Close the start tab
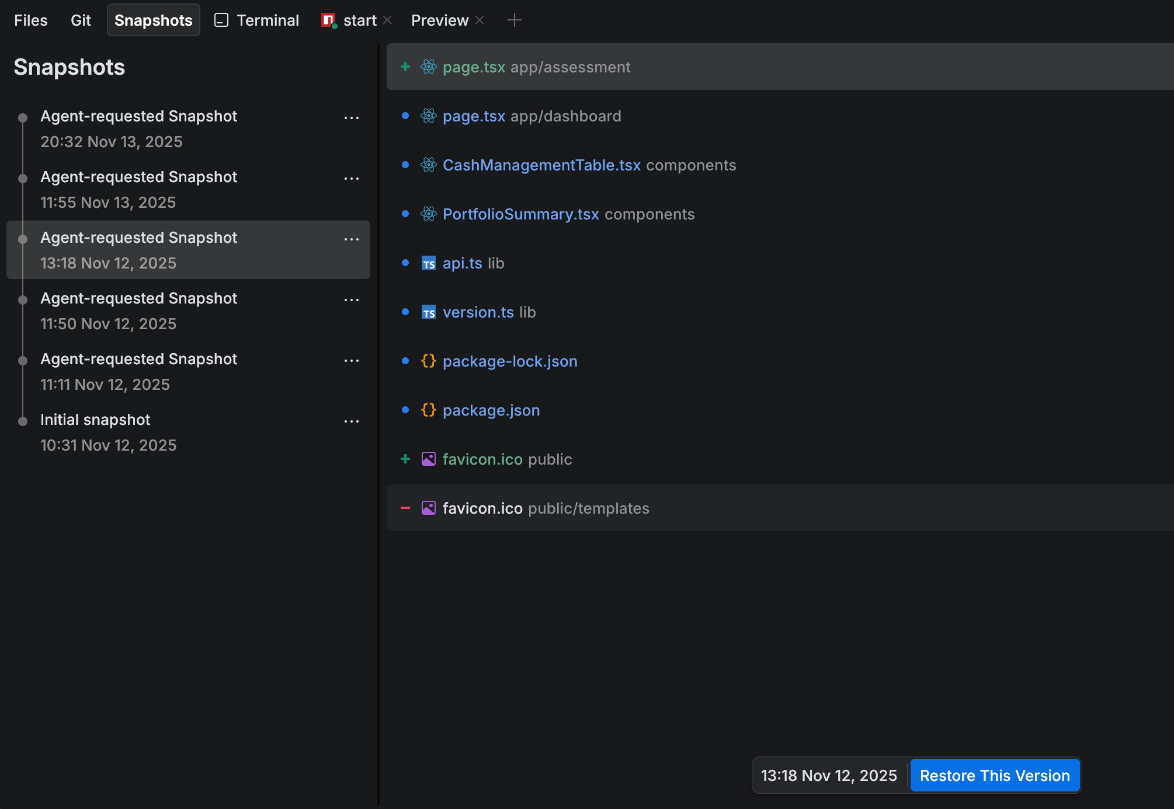Screen dimensions: 1174x809 tap(387, 19)
